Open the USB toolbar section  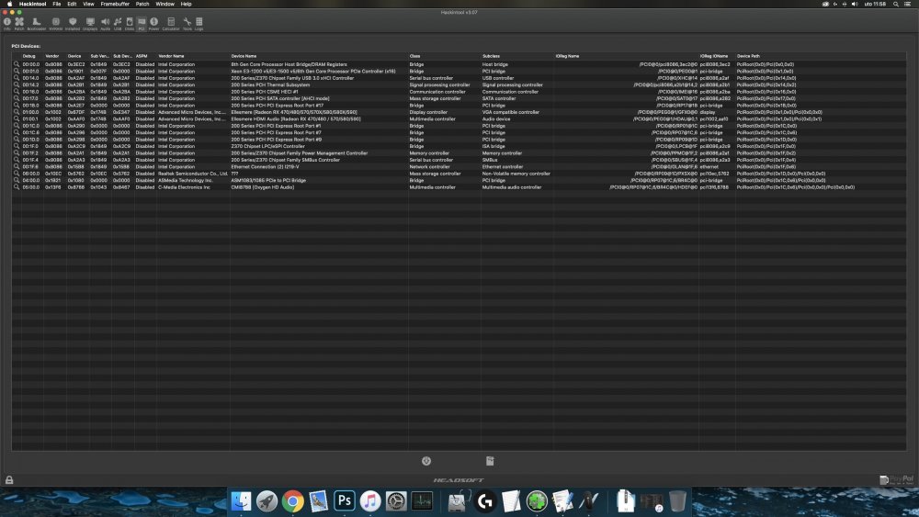coord(118,24)
